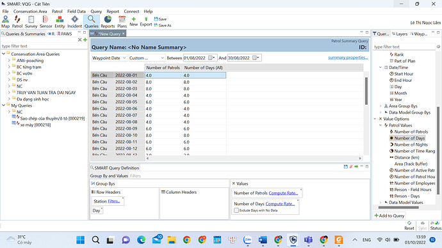442x248 pixels.
Task: Open Microsoft Word from taskbar
Action: pyautogui.click(x=263, y=240)
